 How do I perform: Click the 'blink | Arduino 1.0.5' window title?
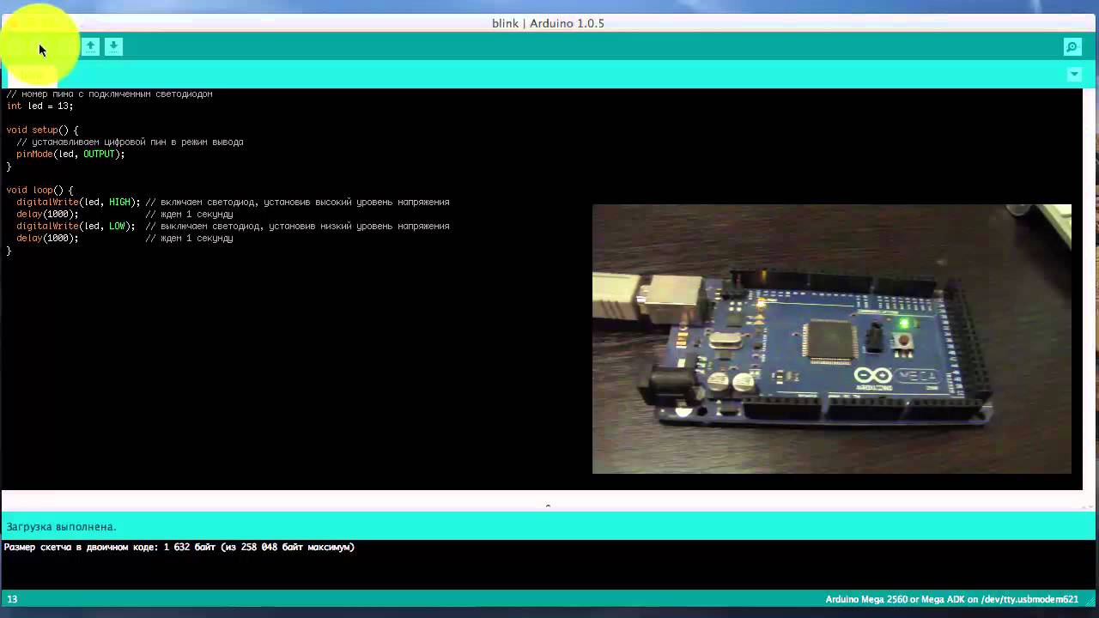(x=548, y=23)
